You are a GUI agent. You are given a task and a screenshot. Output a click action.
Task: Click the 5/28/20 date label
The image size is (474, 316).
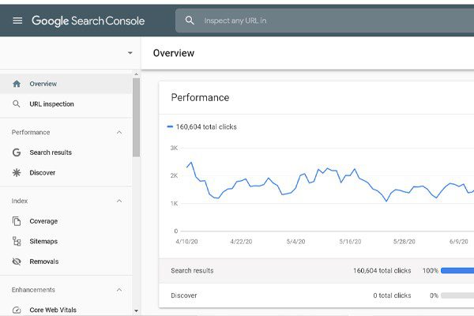[404, 242]
